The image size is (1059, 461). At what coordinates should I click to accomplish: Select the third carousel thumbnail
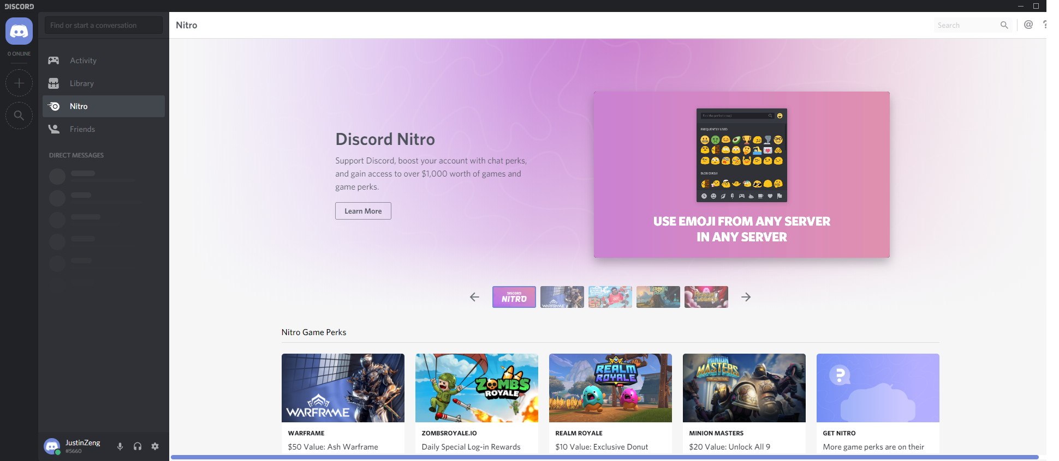610,297
